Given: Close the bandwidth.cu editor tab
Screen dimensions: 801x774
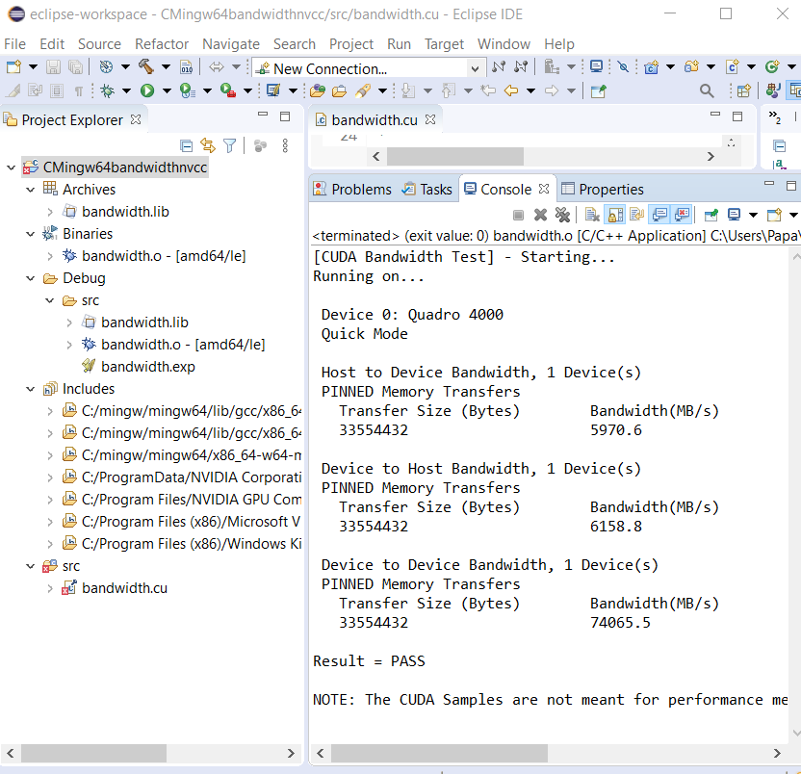Looking at the screenshot, I should pos(430,119).
